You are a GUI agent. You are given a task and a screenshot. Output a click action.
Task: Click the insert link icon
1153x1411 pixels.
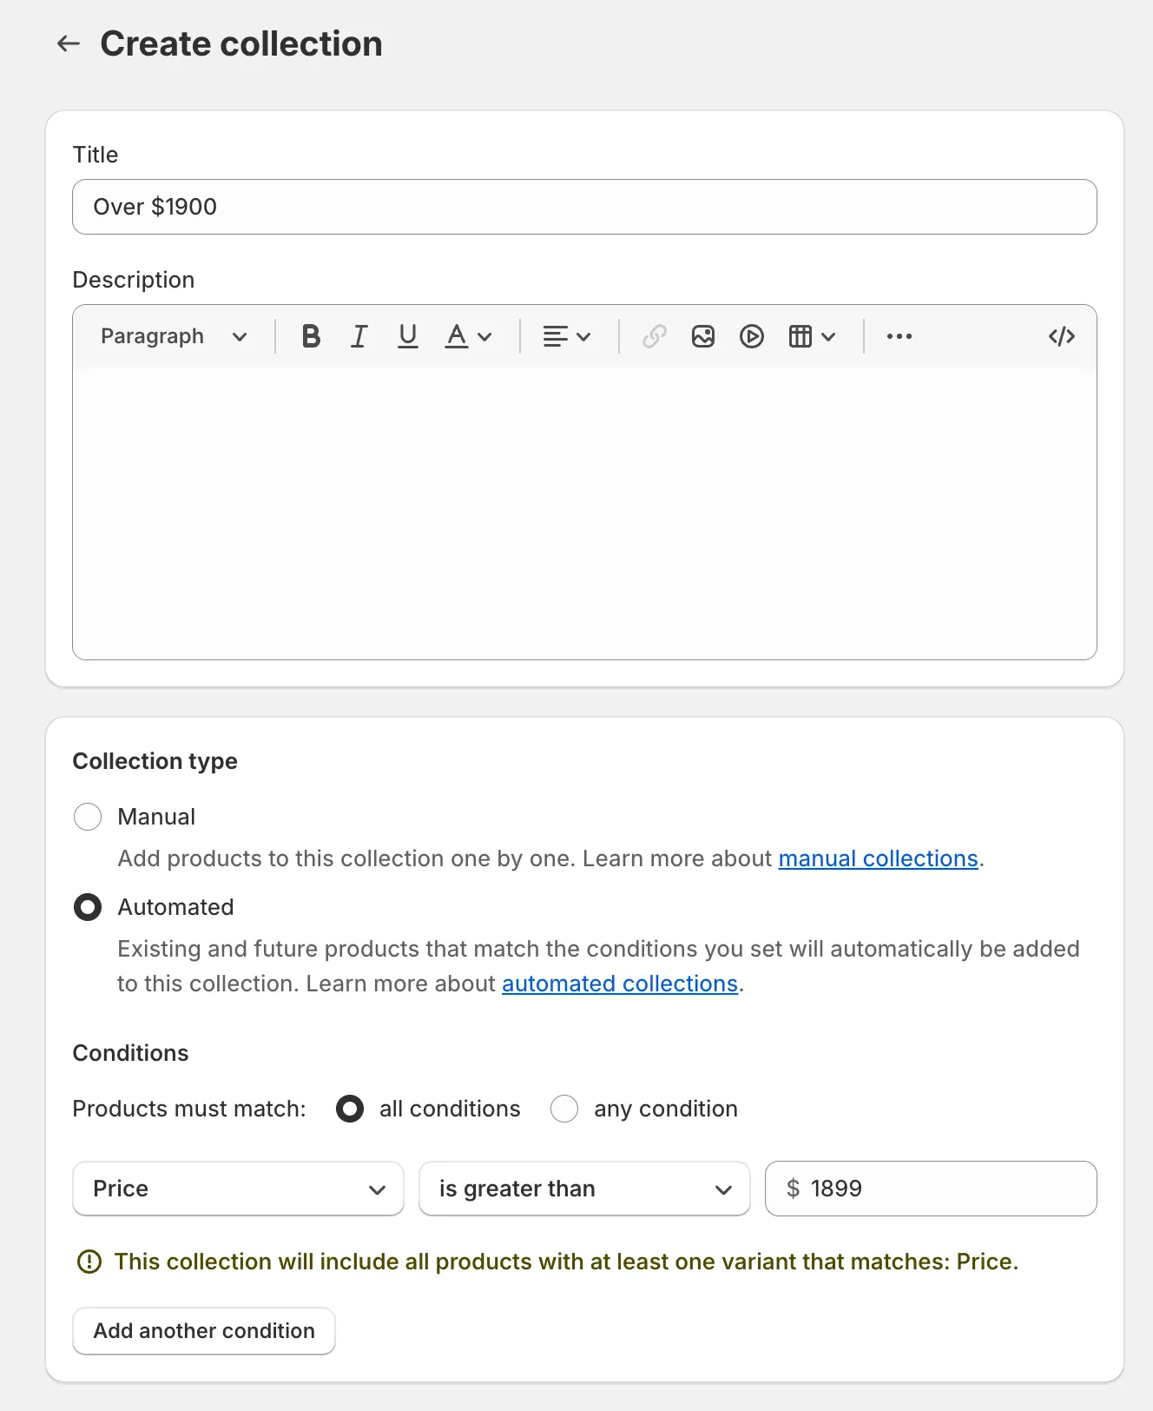click(x=655, y=336)
